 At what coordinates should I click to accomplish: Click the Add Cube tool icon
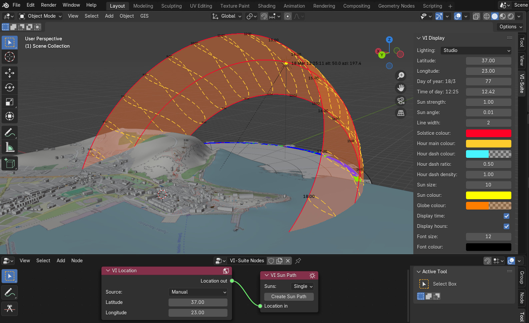(9, 164)
